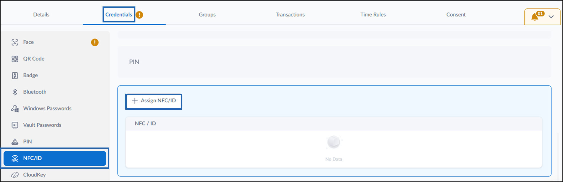This screenshot has height=182, width=563.
Task: Click the Vault Passwords icon
Action: click(x=15, y=125)
